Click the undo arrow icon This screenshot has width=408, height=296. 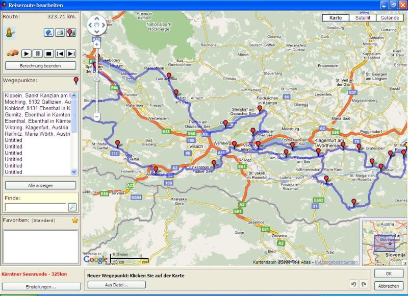[353, 284]
